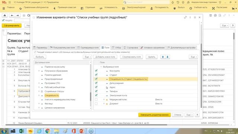Expand Полученное образование available field

pyautogui.click(x=39, y=71)
